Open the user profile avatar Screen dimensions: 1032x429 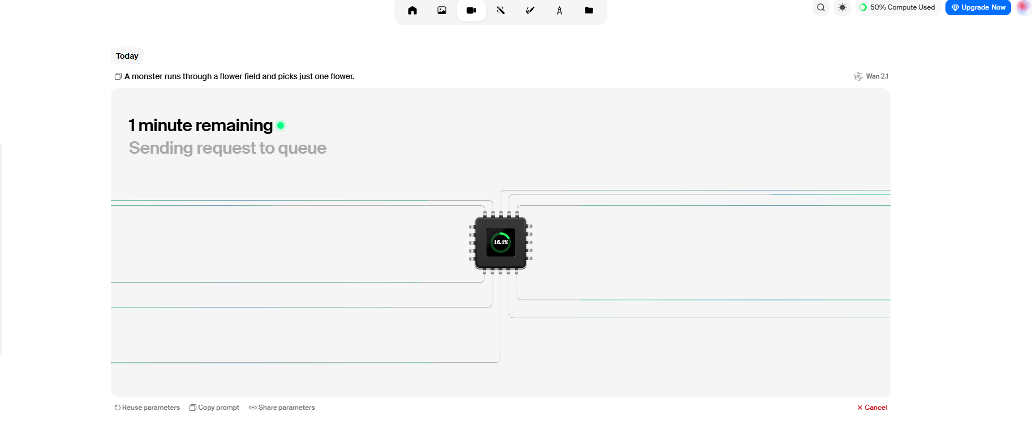click(1024, 7)
